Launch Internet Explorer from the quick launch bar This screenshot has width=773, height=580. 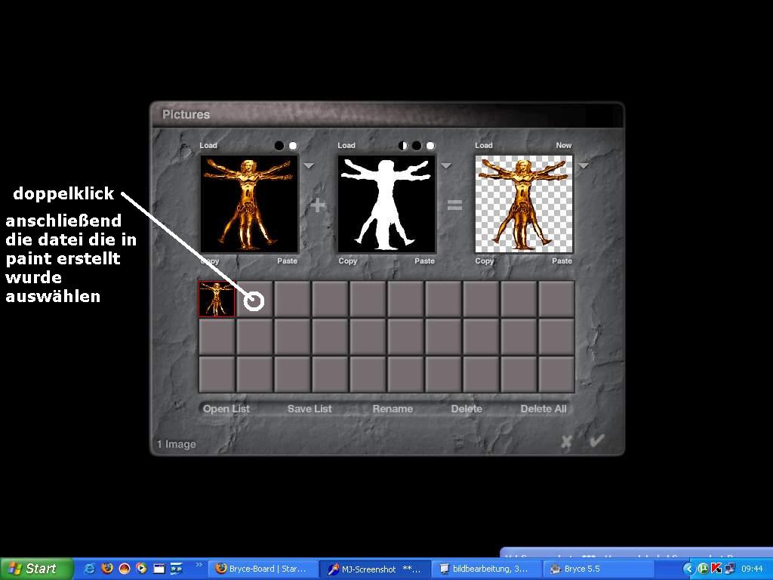click(90, 569)
